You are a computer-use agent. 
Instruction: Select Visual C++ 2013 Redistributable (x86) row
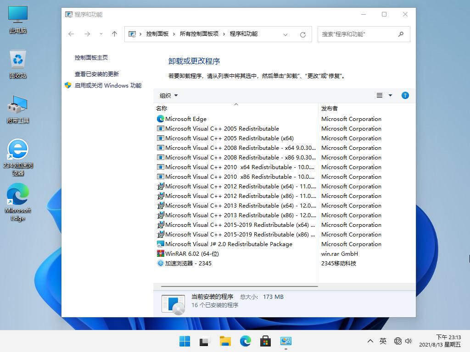[x=236, y=215]
